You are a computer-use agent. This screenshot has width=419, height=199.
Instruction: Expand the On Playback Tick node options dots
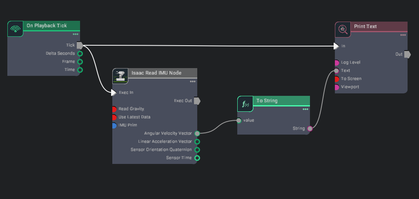tap(76, 34)
